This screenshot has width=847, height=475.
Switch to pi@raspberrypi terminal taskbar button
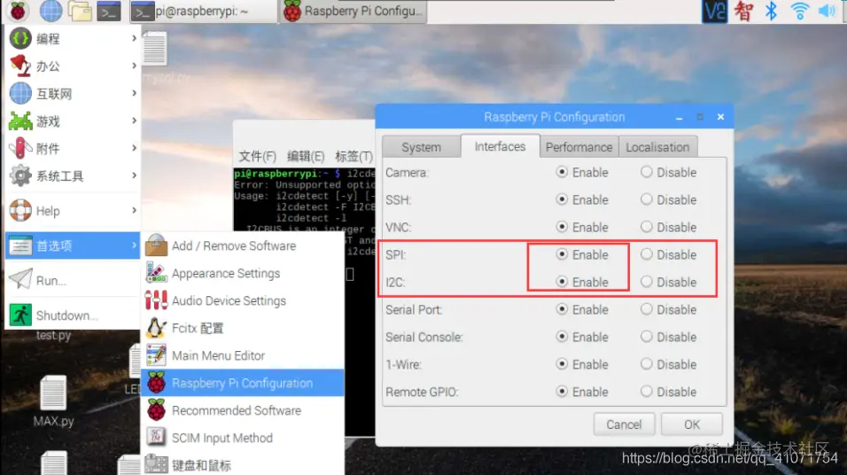203,12
